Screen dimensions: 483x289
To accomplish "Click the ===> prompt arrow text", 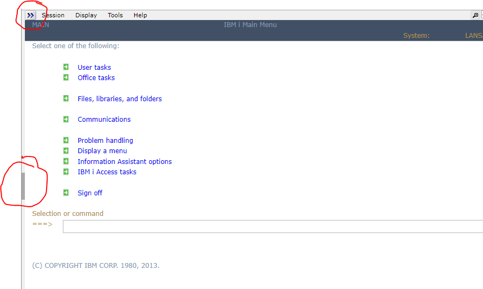I will coord(42,224).
